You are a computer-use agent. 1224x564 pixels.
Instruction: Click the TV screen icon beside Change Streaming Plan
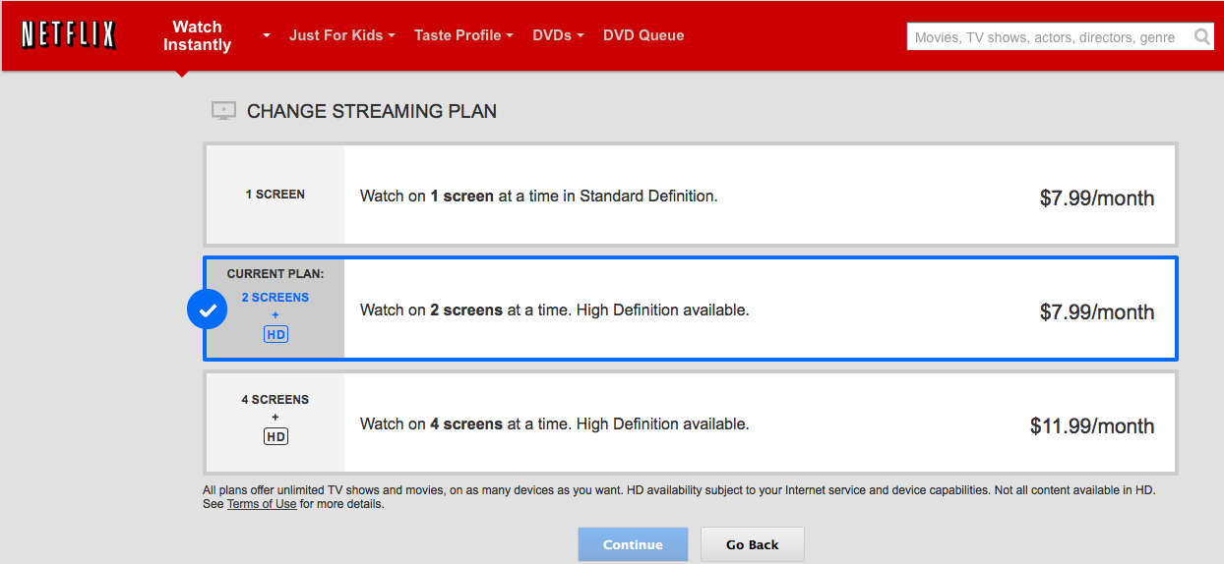pos(223,111)
